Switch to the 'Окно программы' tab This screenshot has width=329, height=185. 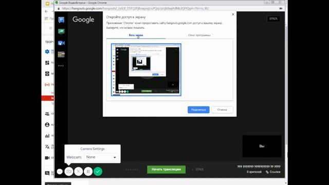[199, 35]
